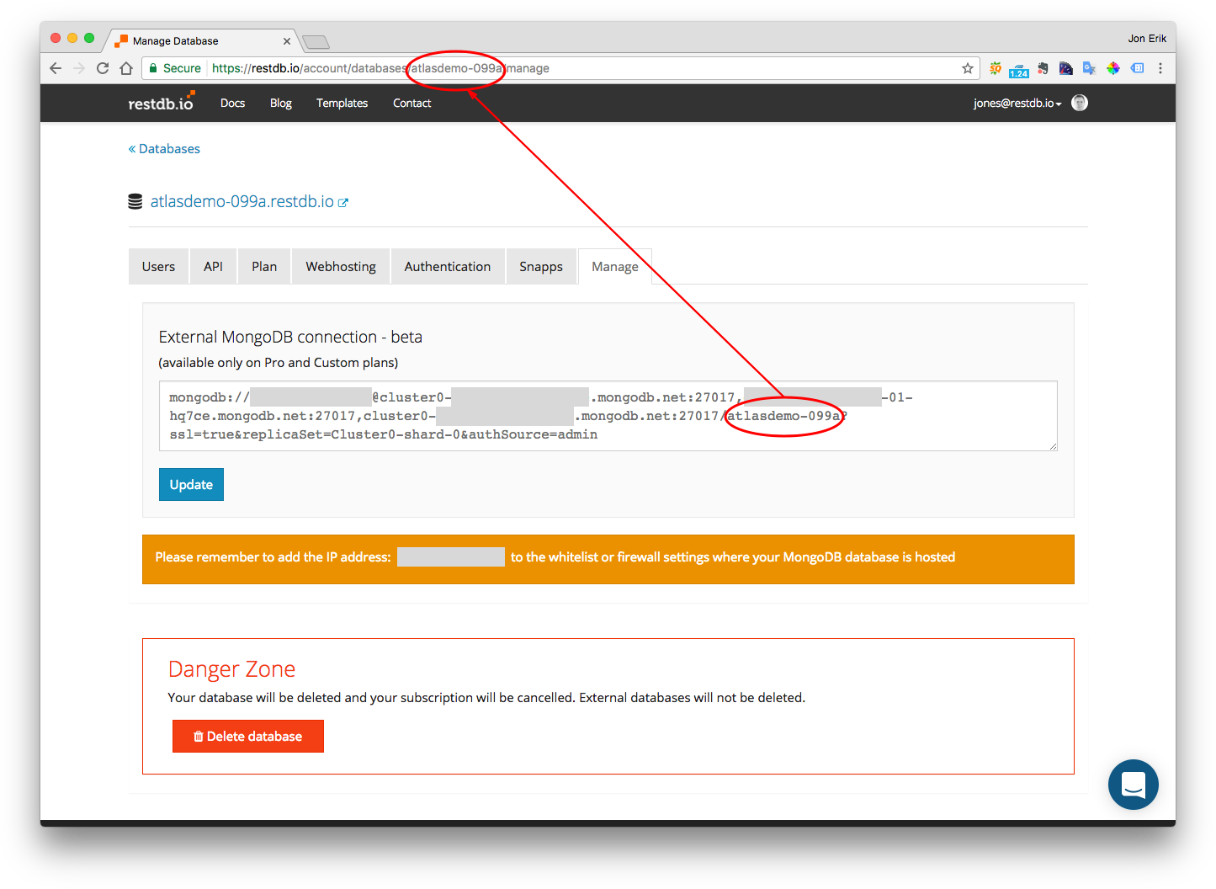Switch to the Plan tab

264,266
